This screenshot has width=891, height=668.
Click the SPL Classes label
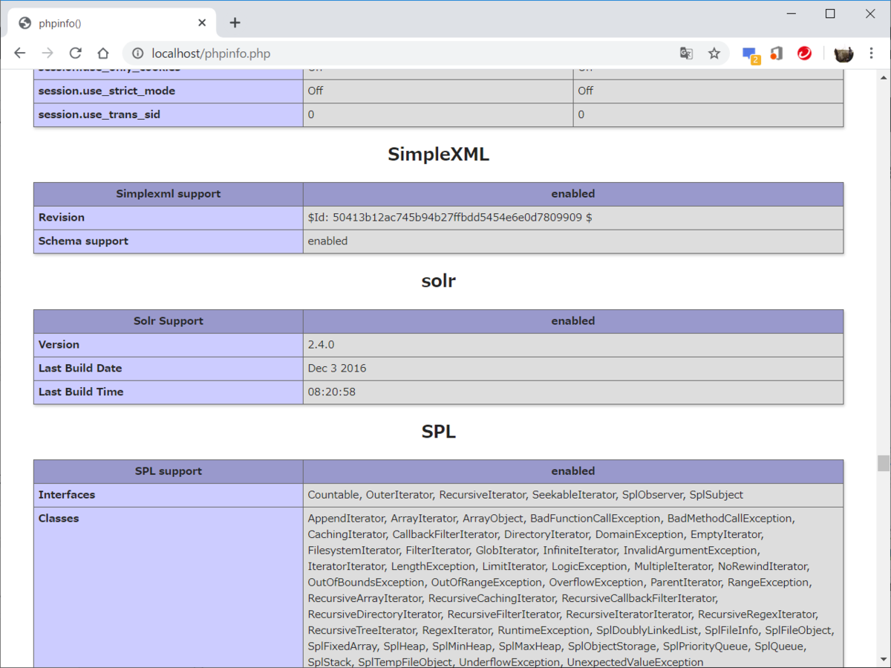pyautogui.click(x=59, y=518)
